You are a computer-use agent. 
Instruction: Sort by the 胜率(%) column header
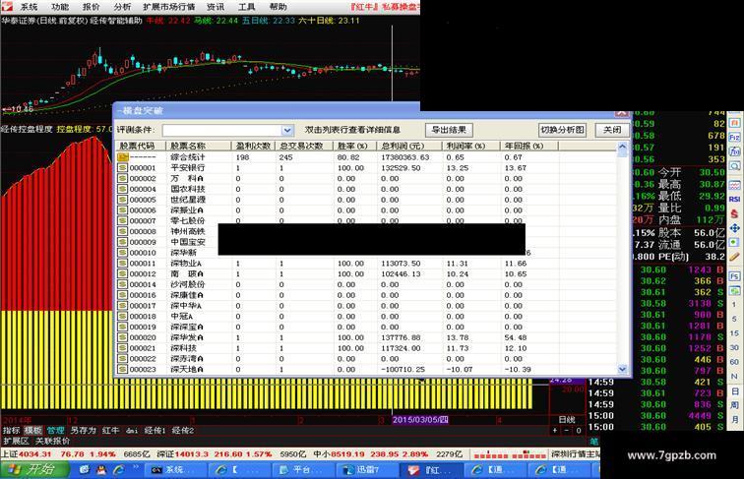pos(354,146)
